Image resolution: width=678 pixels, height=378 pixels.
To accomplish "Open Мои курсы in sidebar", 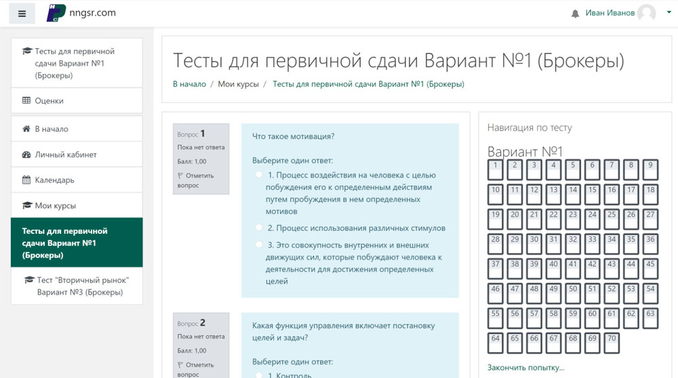I will pyautogui.click(x=77, y=205).
